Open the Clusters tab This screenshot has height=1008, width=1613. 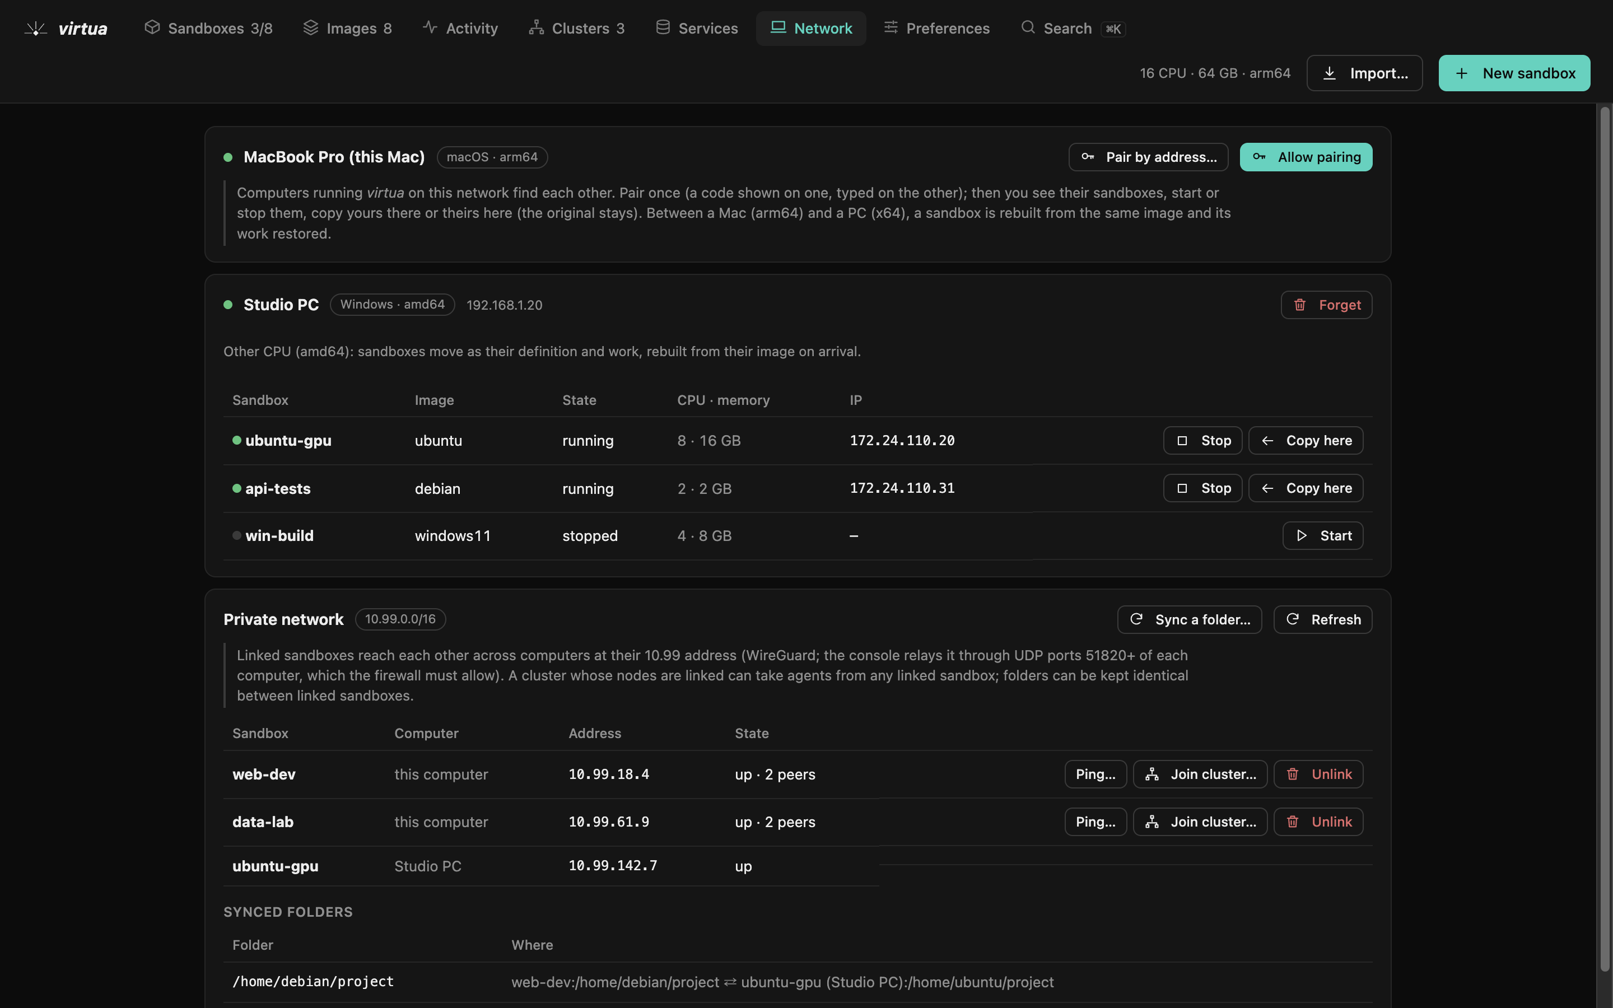click(576, 29)
